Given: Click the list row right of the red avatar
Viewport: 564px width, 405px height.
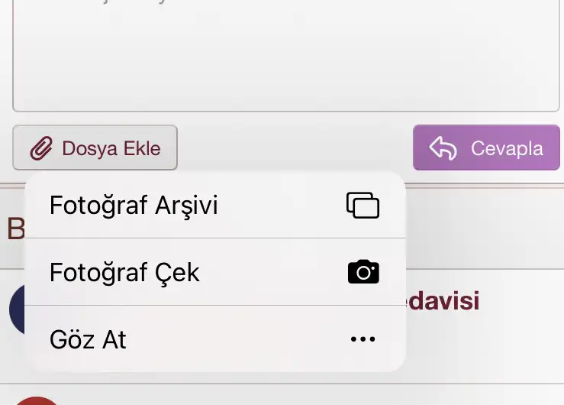Looking at the screenshot, I should click(305, 396).
